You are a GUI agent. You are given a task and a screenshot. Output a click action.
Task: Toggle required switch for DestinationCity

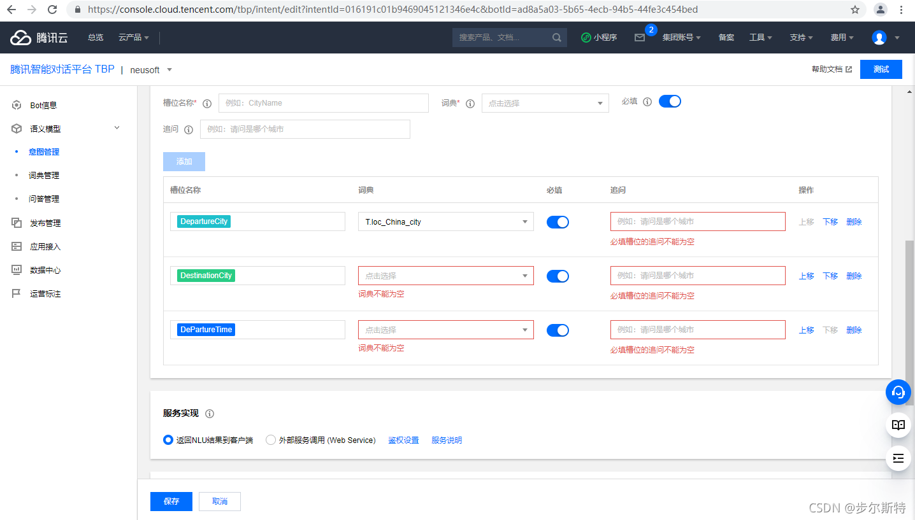click(x=558, y=276)
